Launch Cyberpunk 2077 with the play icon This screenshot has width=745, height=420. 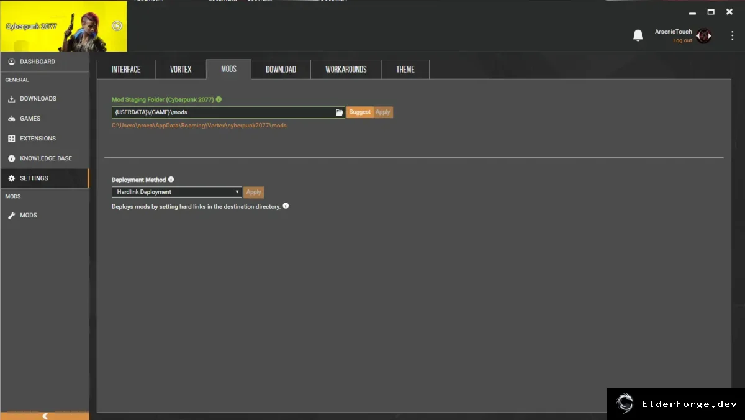pyautogui.click(x=117, y=25)
